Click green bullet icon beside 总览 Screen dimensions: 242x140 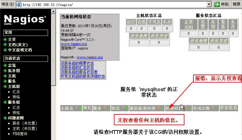coord(5,66)
